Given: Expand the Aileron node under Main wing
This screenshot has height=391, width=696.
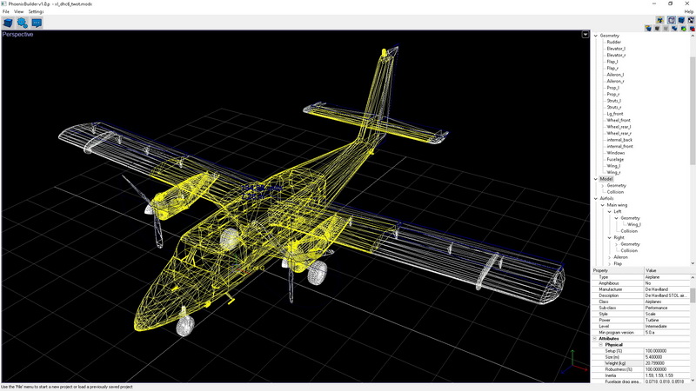Looking at the screenshot, I should click(608, 257).
